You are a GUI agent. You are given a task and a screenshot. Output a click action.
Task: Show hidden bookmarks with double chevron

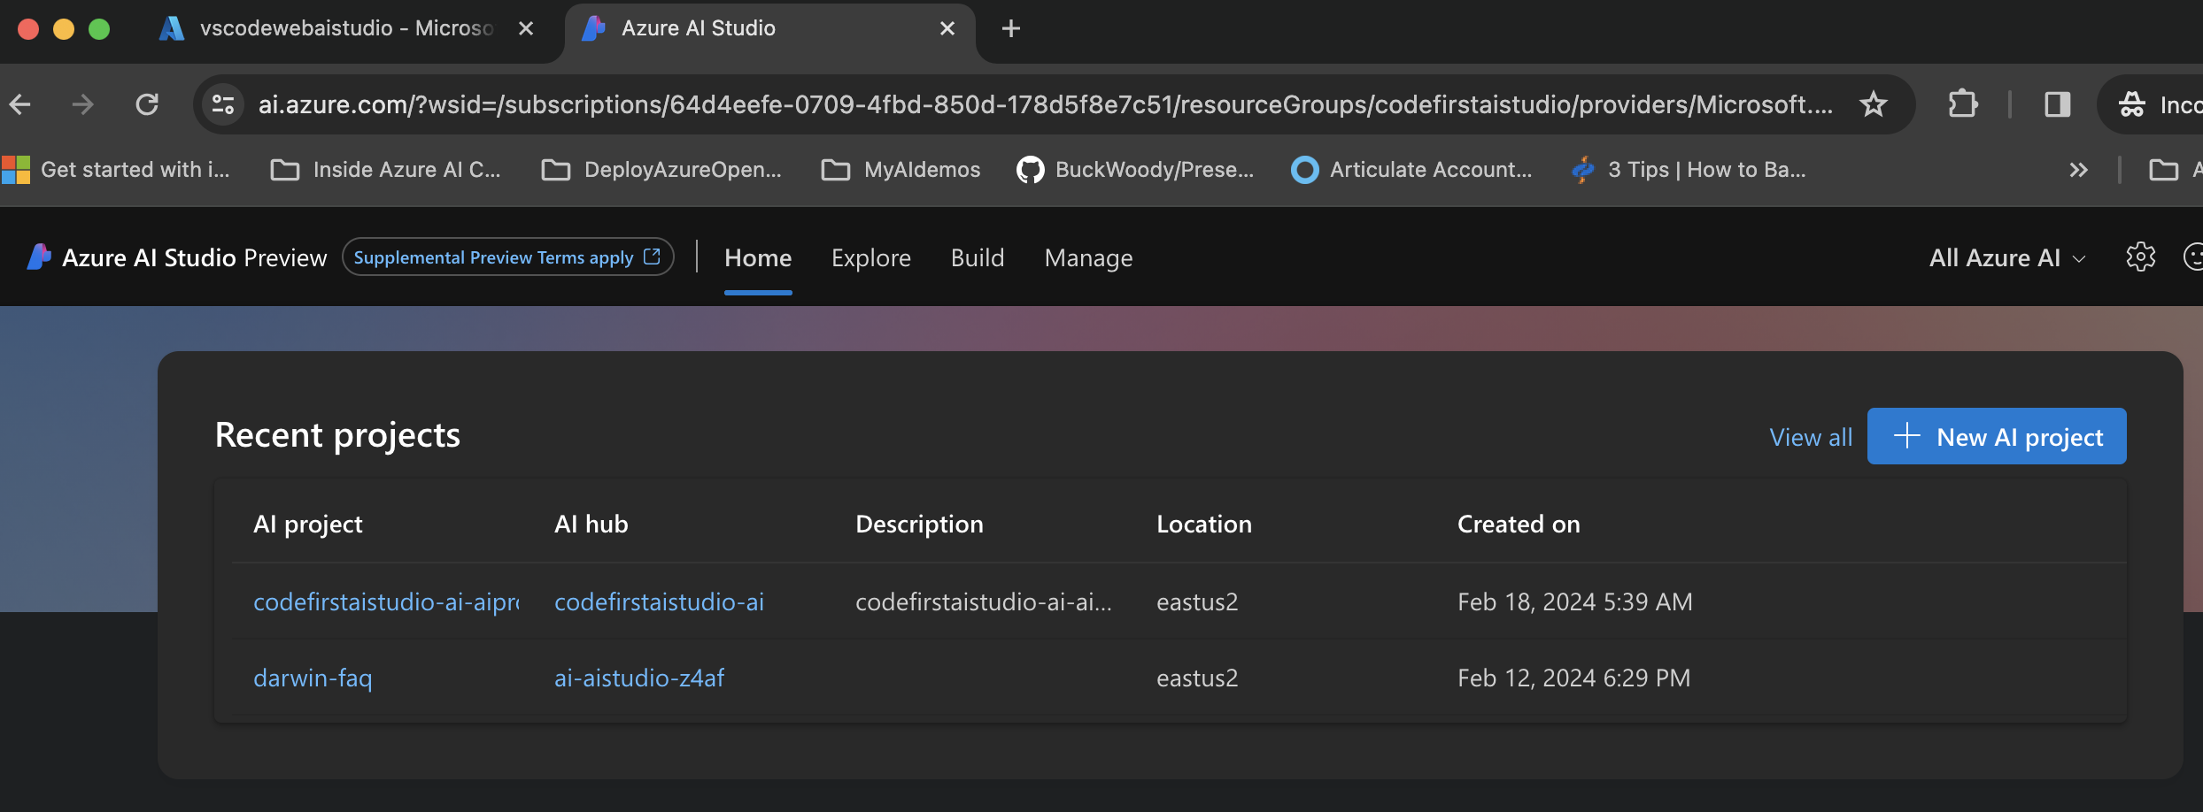pyautogui.click(x=2078, y=169)
